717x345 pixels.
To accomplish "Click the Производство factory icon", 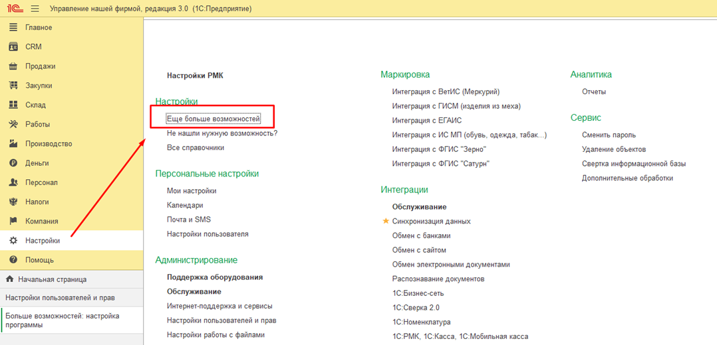I will tap(13, 144).
